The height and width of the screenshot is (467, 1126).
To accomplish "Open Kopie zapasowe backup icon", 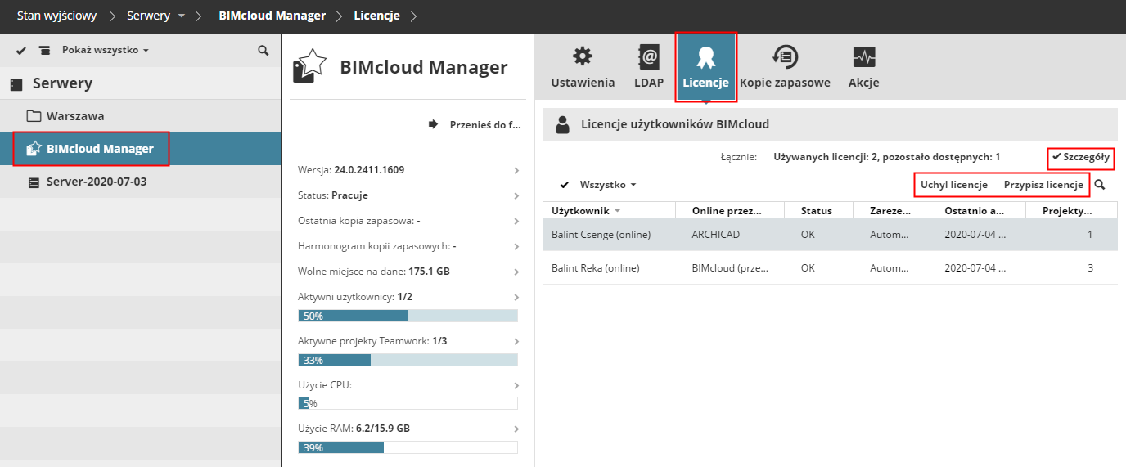I will (785, 57).
